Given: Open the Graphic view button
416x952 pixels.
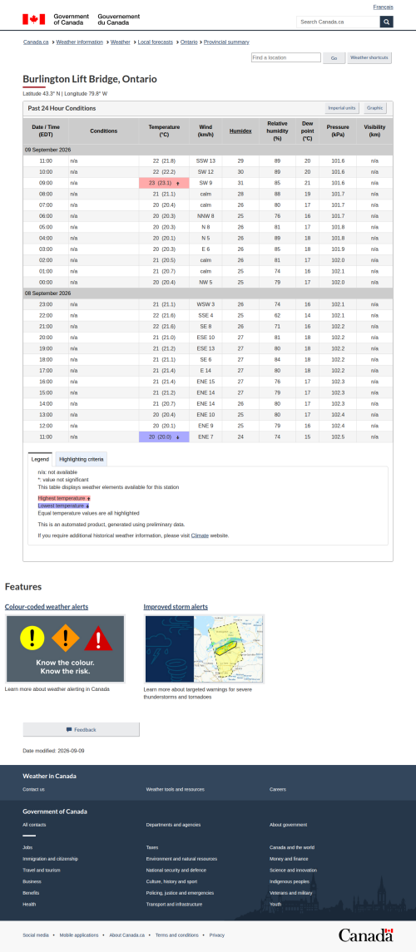Looking at the screenshot, I should [x=374, y=108].
